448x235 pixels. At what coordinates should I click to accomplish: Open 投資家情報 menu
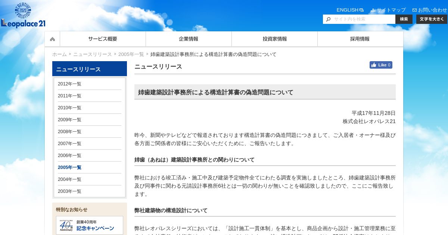click(x=274, y=39)
